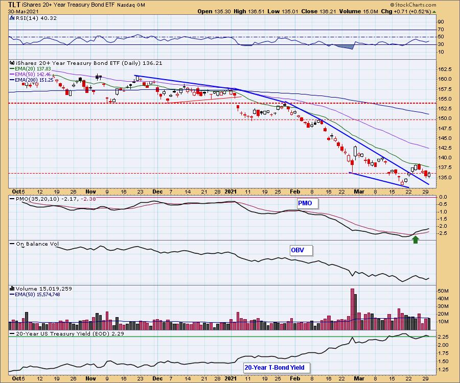Viewport: 460px width, 383px height.
Task: Click the 2.25 yield axis label
Action: click(443, 337)
